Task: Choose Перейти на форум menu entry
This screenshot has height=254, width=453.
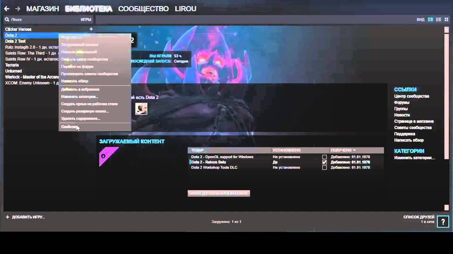Action: coord(95,66)
